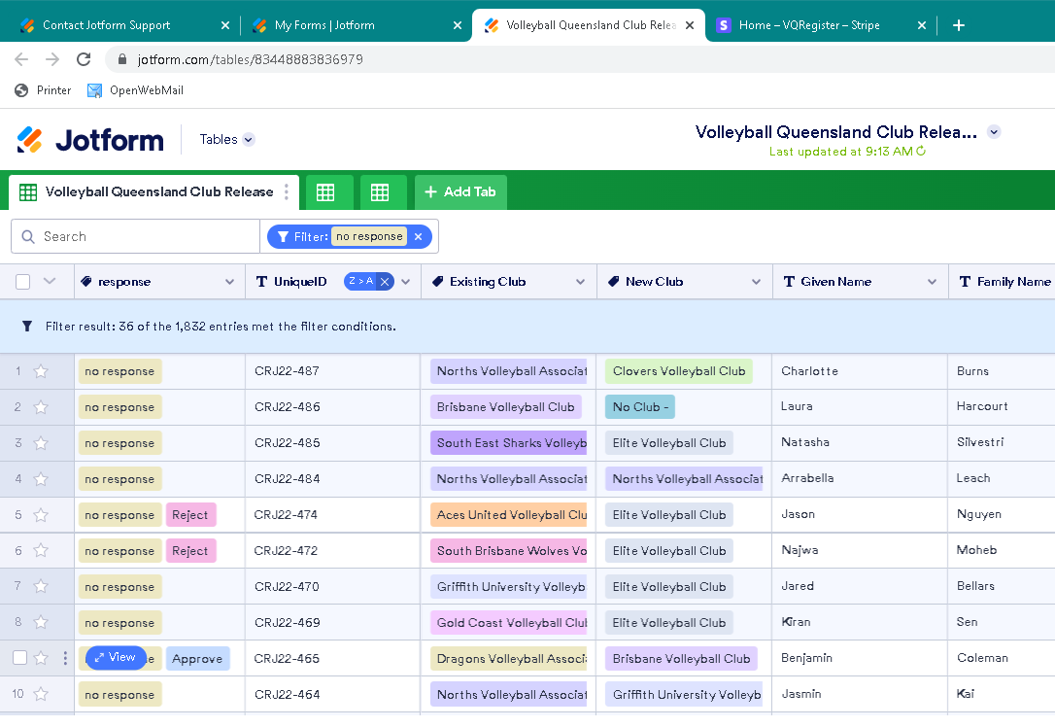Click the refresh icon beside Last updated
The height and width of the screenshot is (727, 1055).
(921, 152)
